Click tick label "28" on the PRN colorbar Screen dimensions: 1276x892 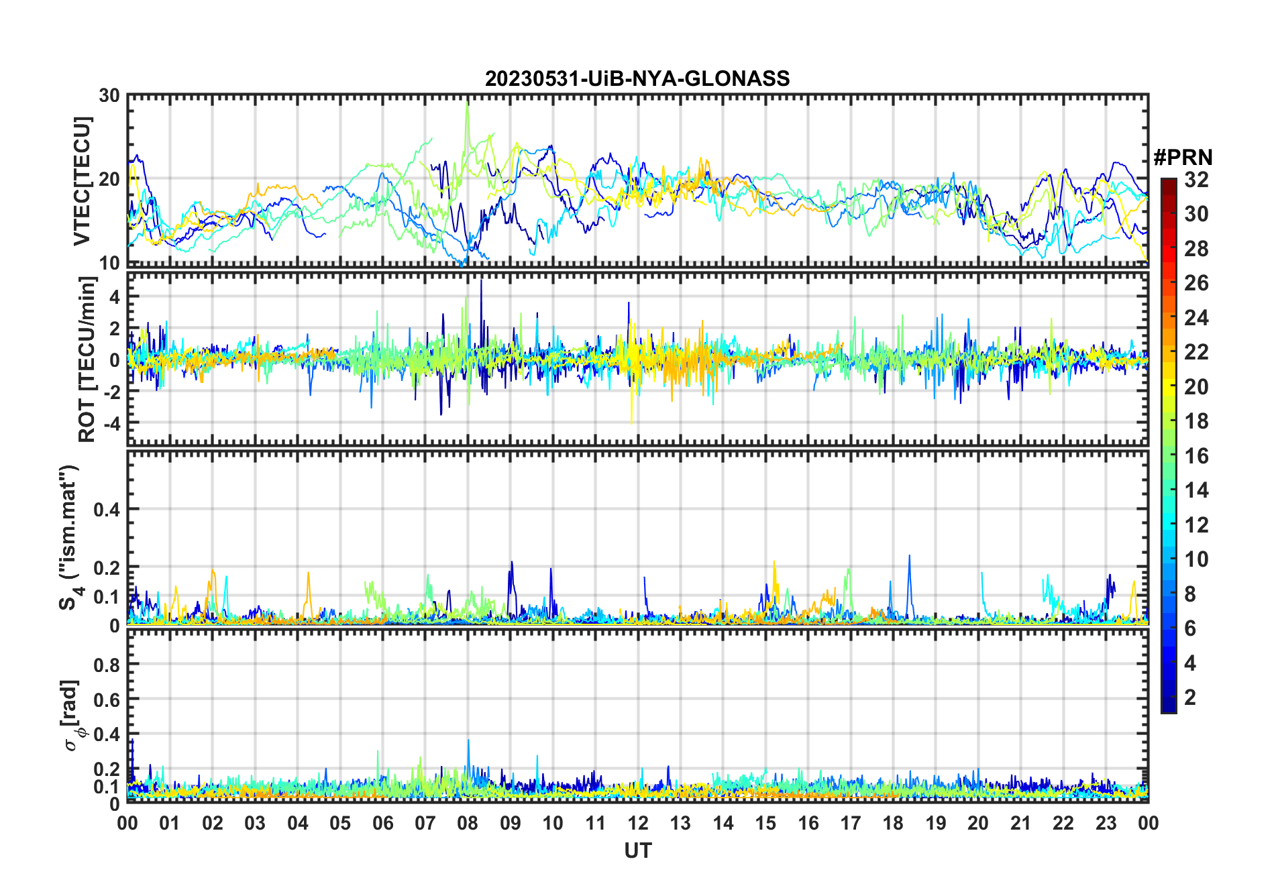pyautogui.click(x=1196, y=249)
